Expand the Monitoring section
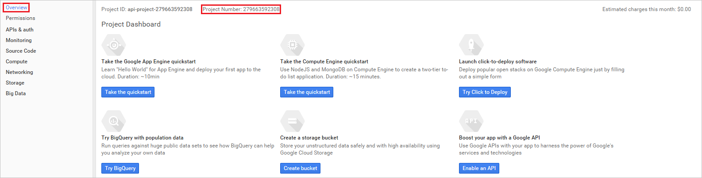702x178 pixels. (x=19, y=40)
